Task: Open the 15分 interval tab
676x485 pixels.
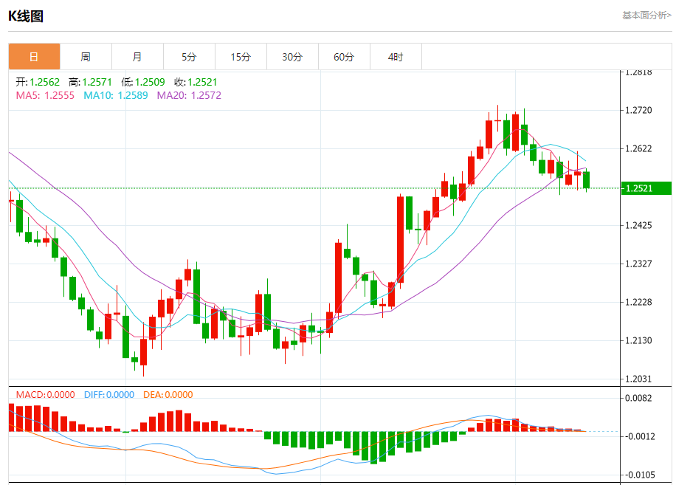Action: point(241,57)
